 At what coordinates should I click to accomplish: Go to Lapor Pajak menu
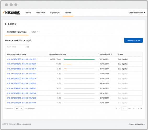(55, 13)
